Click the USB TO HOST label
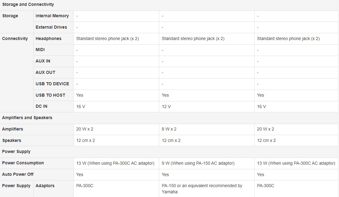Viewport: 339px width, 197px height. [x=50, y=95]
